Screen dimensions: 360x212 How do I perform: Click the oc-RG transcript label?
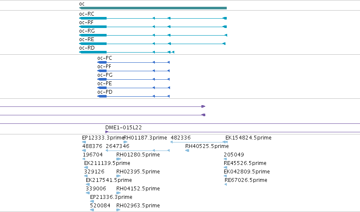pyautogui.click(x=87, y=31)
